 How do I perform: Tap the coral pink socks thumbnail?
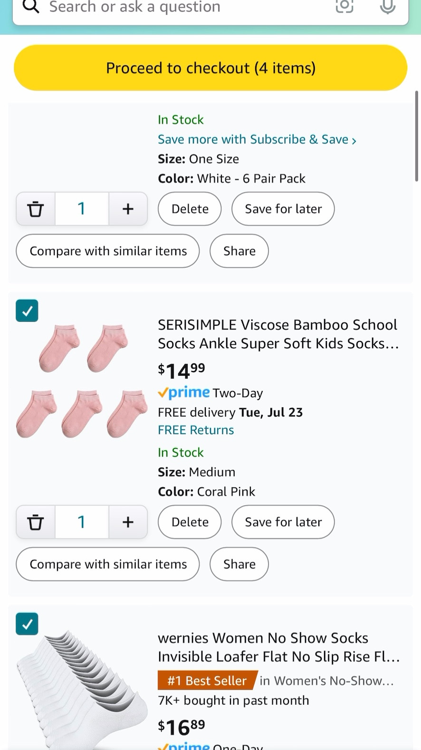[x=81, y=380]
